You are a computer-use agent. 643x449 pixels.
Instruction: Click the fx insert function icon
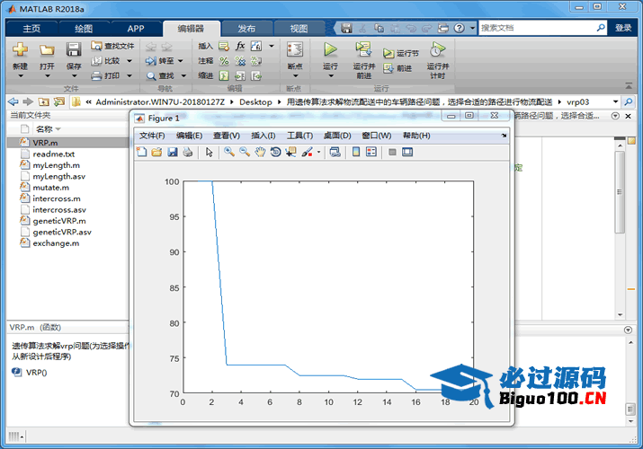[x=240, y=46]
